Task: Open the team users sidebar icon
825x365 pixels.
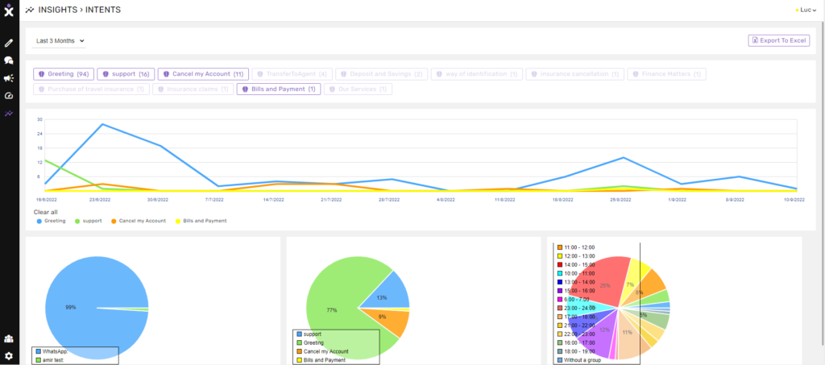Action: tap(8, 338)
